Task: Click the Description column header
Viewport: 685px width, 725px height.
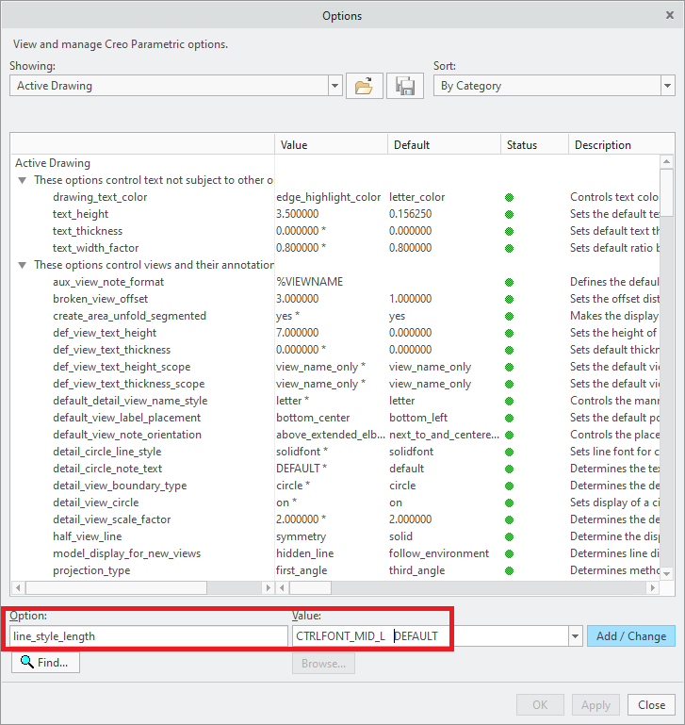Action: (x=612, y=145)
